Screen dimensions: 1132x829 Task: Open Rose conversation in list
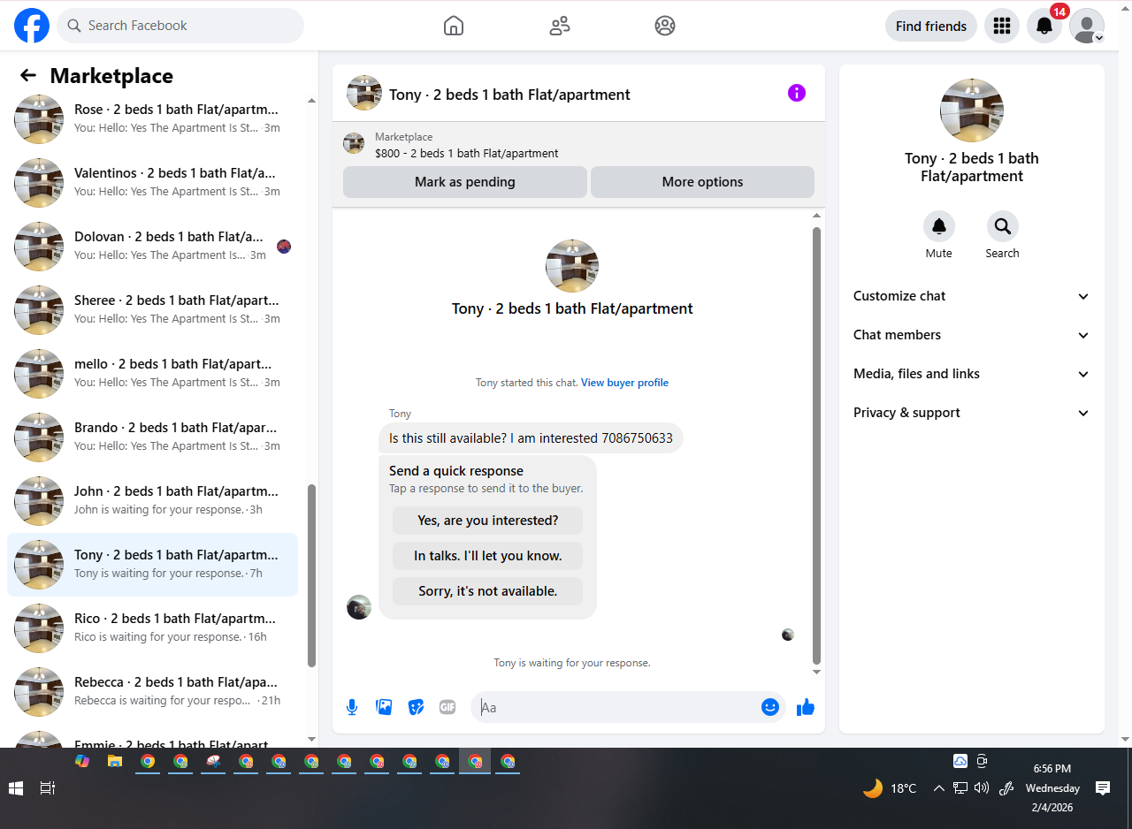(153, 118)
